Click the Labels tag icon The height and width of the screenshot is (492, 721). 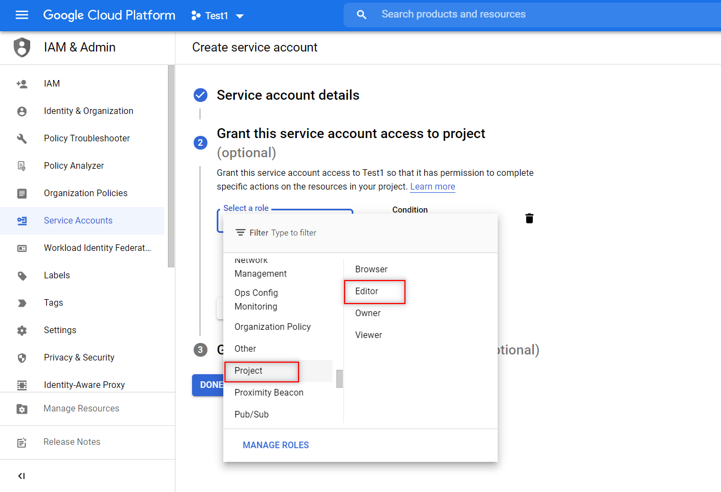pos(22,276)
